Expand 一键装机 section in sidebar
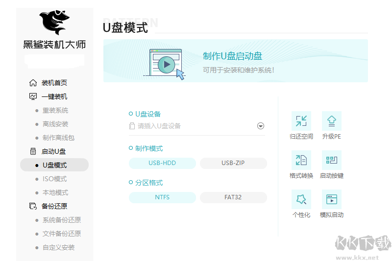 click(54, 96)
